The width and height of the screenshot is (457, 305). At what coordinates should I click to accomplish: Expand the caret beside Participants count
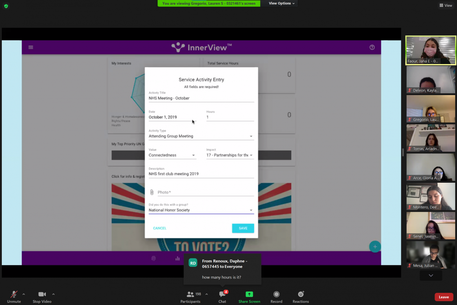207,294
